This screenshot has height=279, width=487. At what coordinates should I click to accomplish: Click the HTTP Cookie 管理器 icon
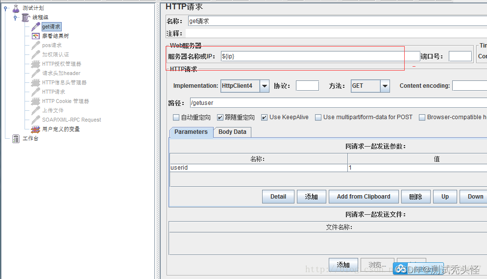(x=36, y=101)
